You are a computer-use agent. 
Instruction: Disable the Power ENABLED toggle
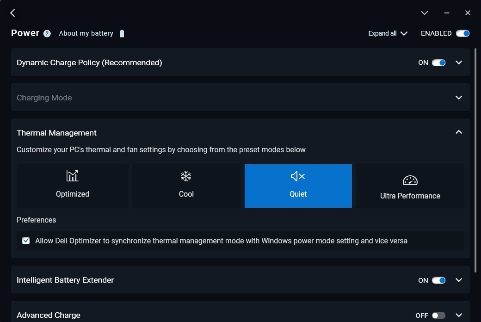[462, 33]
